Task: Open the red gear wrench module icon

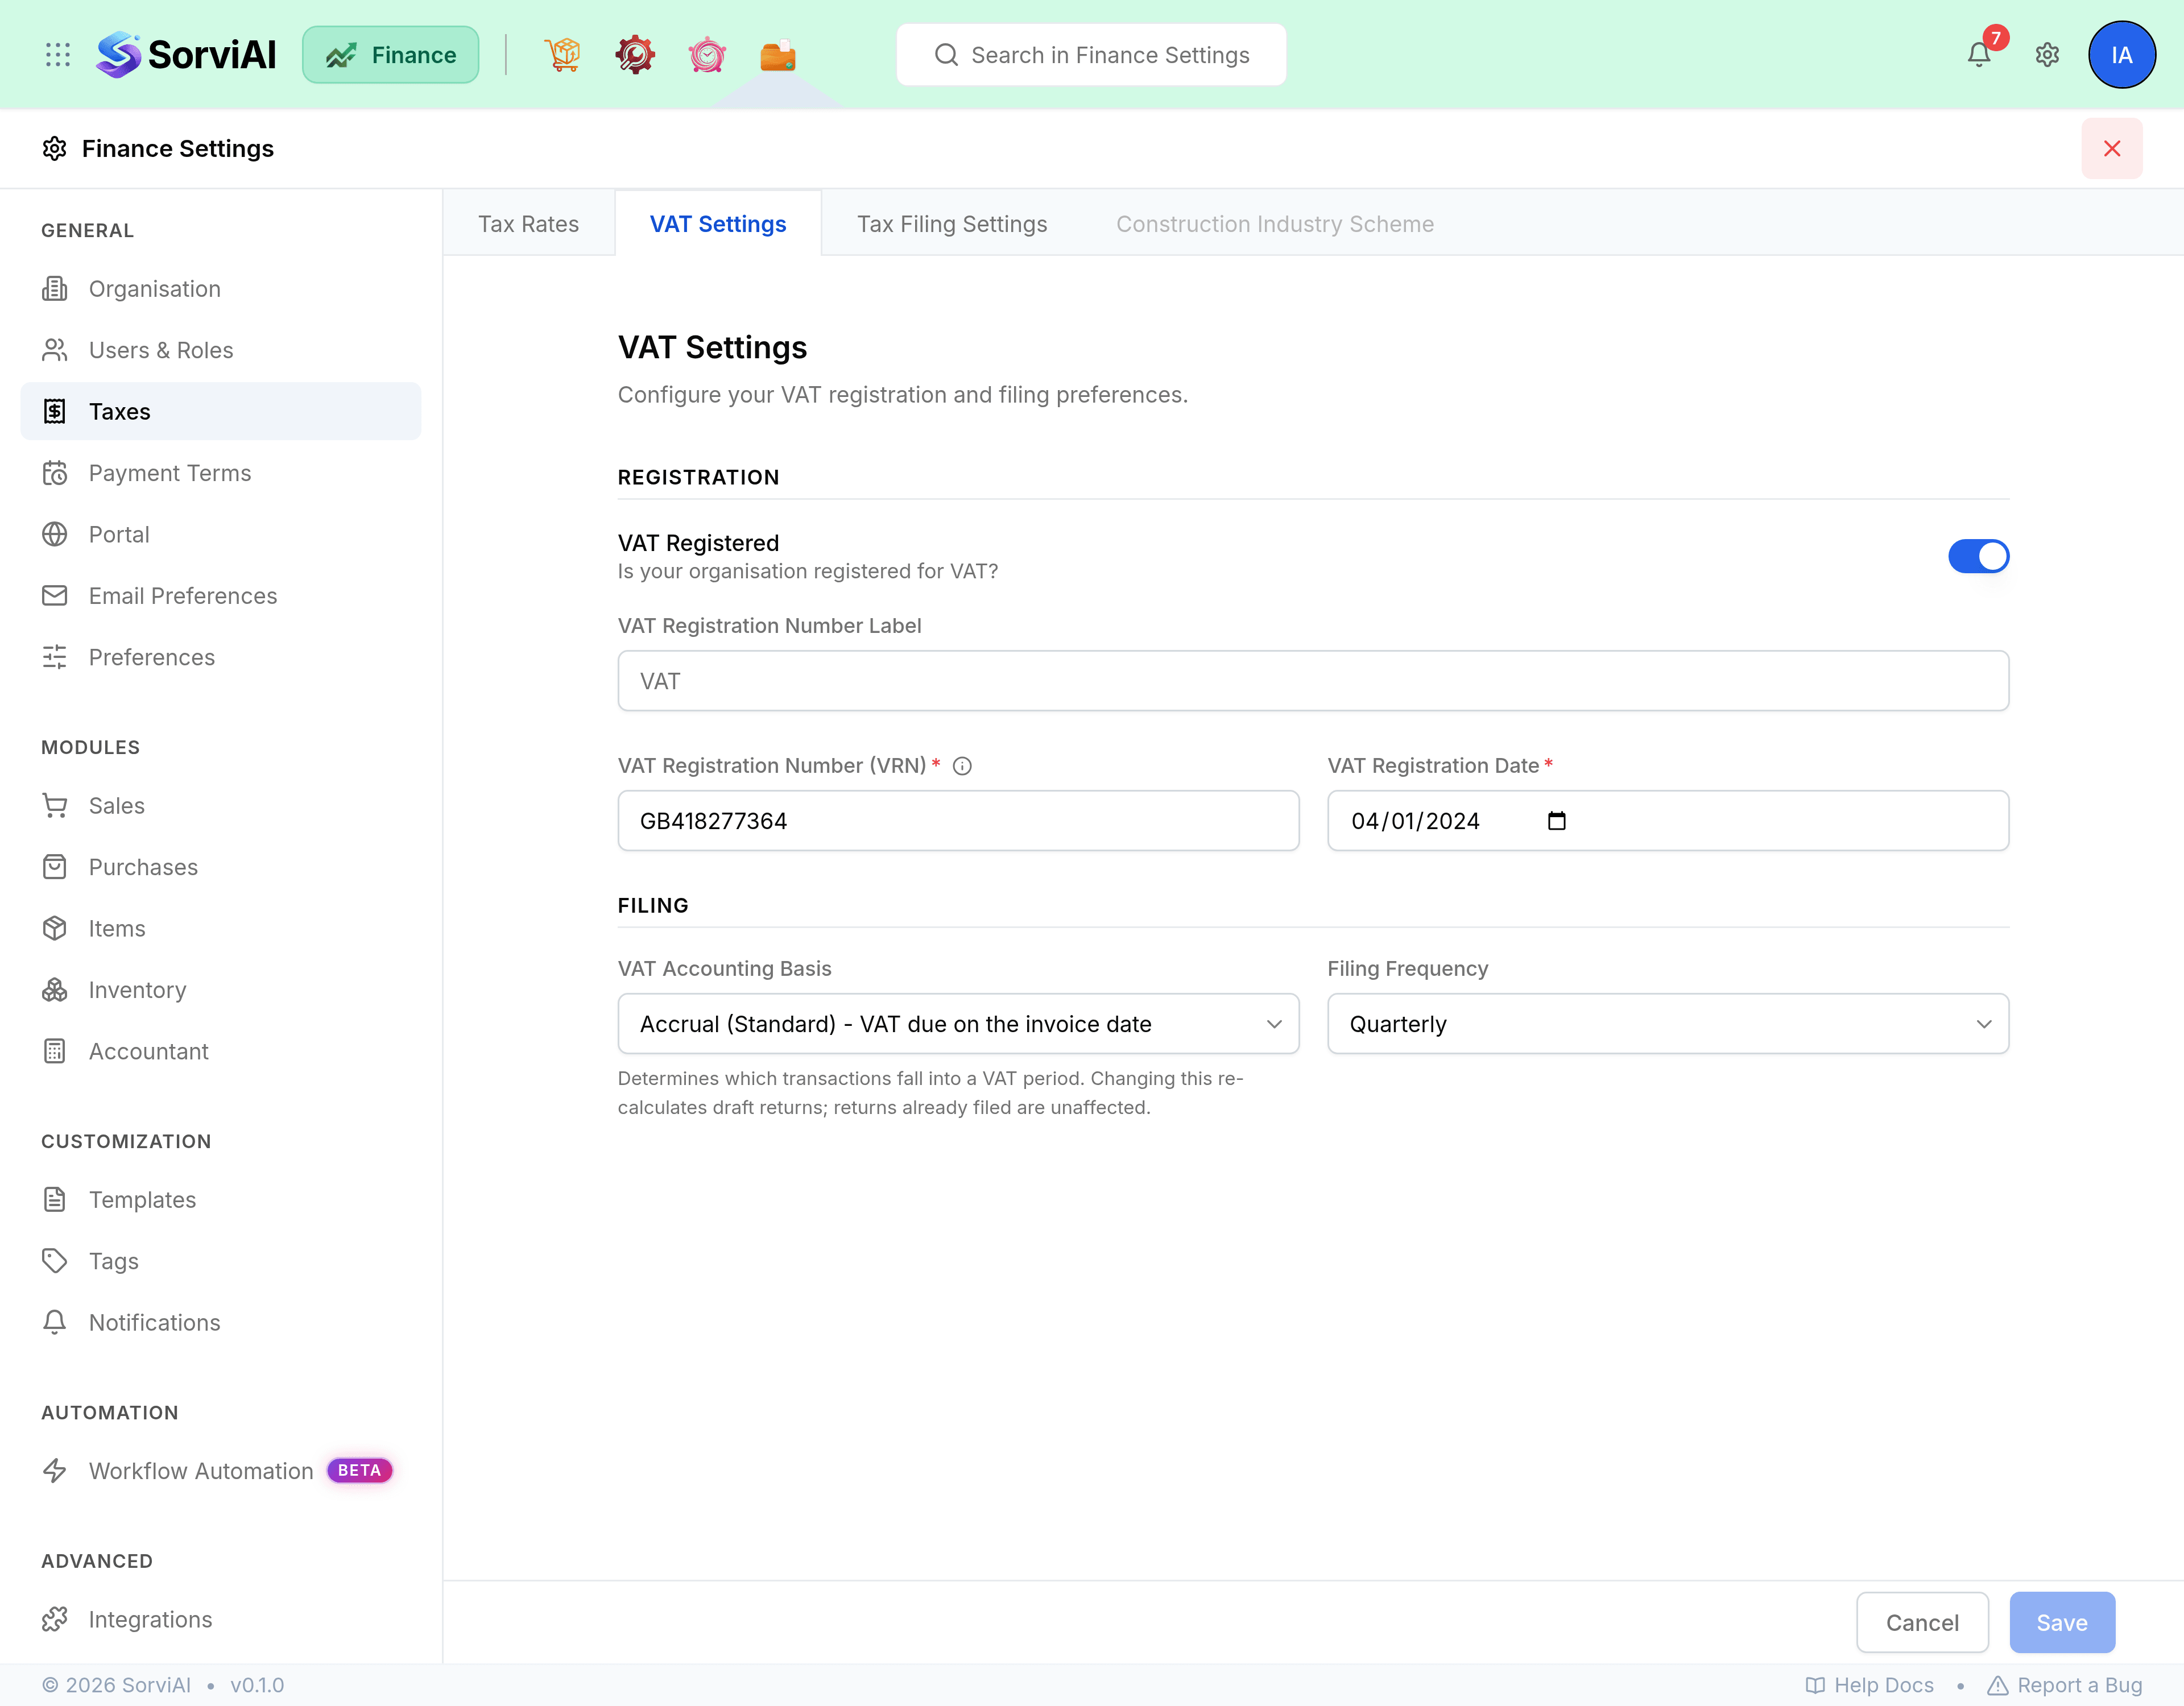Action: tap(635, 55)
